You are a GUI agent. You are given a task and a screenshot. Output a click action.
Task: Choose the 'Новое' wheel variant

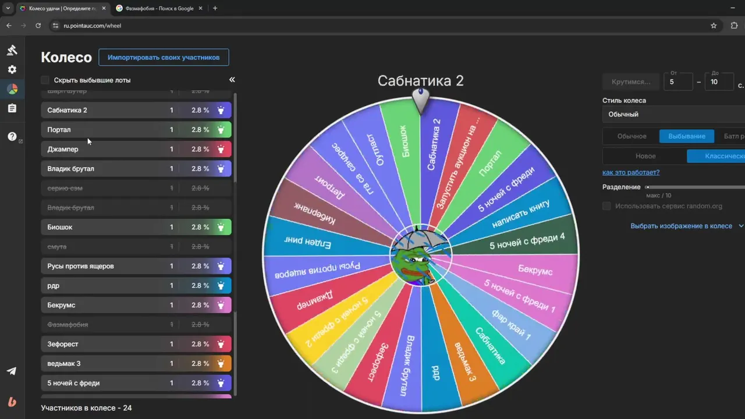point(645,156)
